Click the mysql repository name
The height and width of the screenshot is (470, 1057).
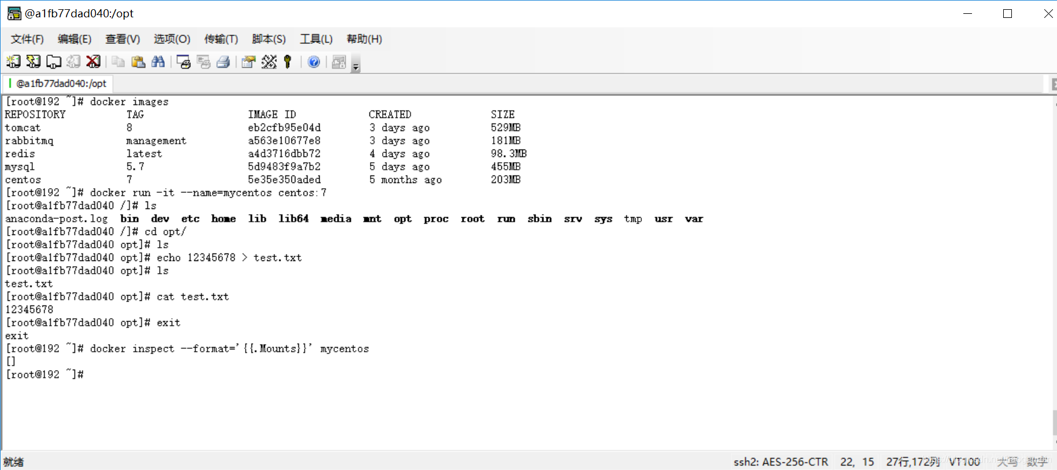click(20, 167)
